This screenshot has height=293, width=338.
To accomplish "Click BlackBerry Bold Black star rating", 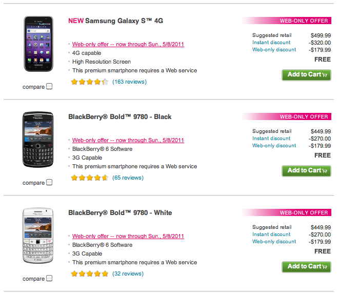I will 89,178.
